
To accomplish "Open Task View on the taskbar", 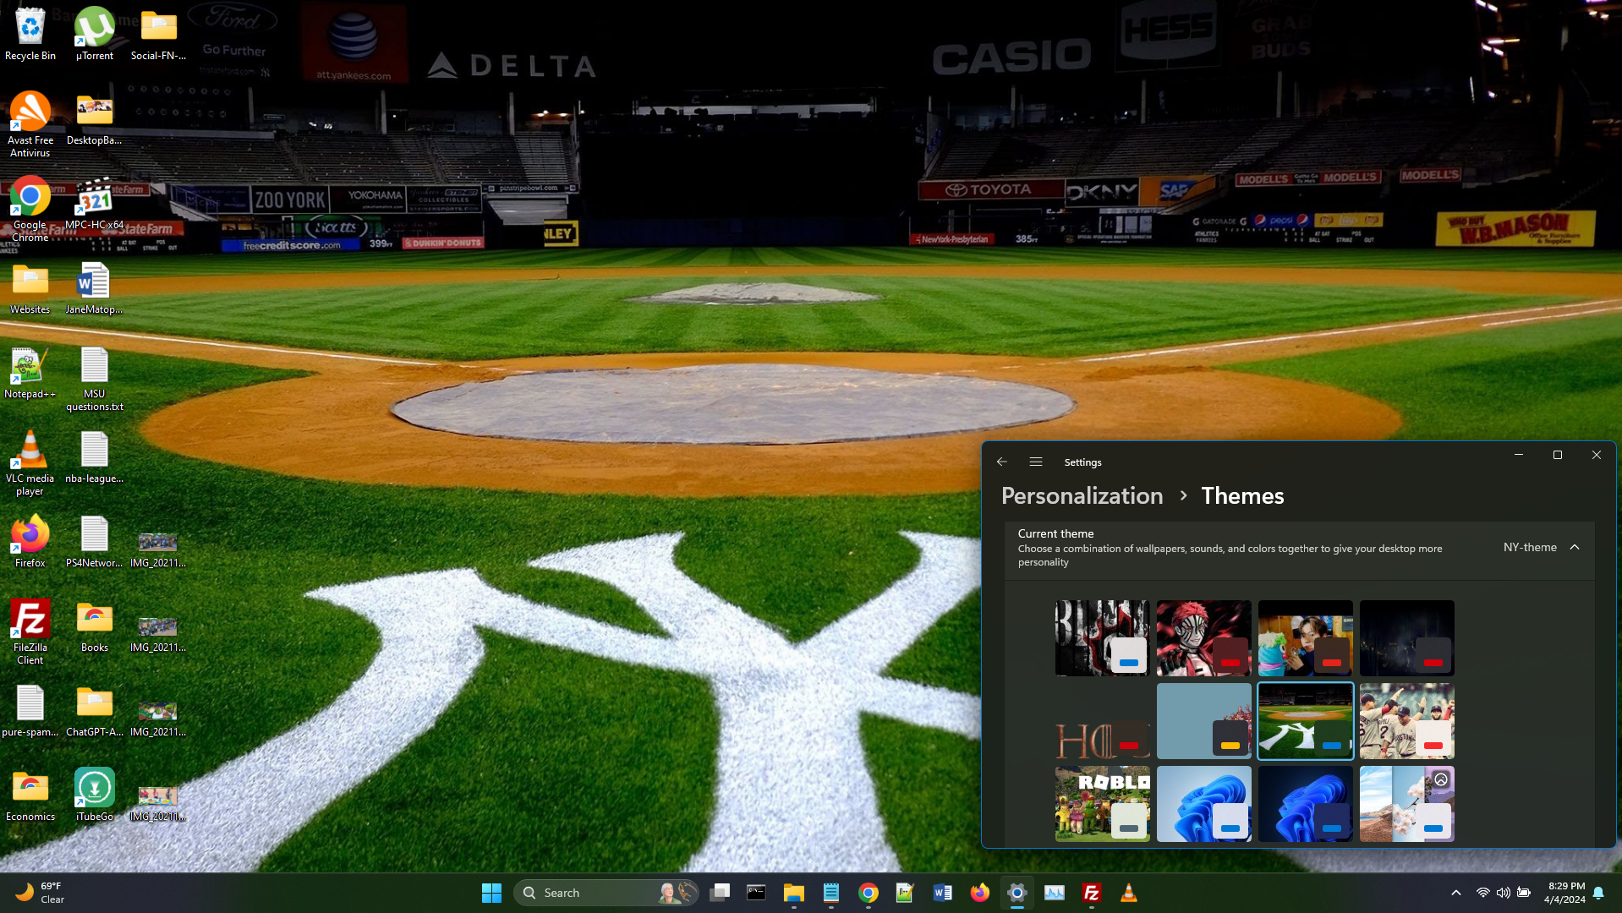I will tap(720, 893).
